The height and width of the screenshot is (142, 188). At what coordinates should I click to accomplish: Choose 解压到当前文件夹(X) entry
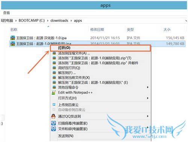click(x=100, y=78)
